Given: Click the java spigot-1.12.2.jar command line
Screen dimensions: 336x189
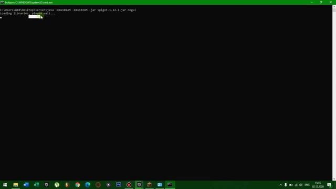Looking at the screenshot, I should point(68,10).
